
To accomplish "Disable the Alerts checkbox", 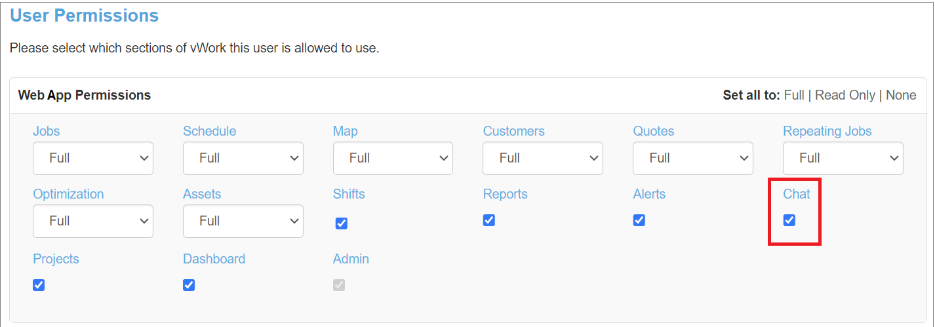I will 639,220.
